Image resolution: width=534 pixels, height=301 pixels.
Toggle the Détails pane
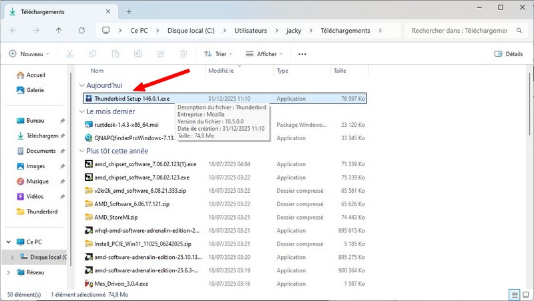point(509,54)
